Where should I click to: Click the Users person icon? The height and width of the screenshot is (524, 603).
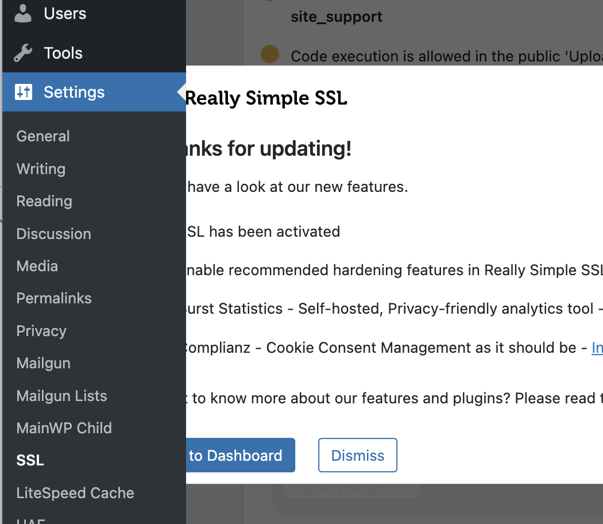(23, 13)
